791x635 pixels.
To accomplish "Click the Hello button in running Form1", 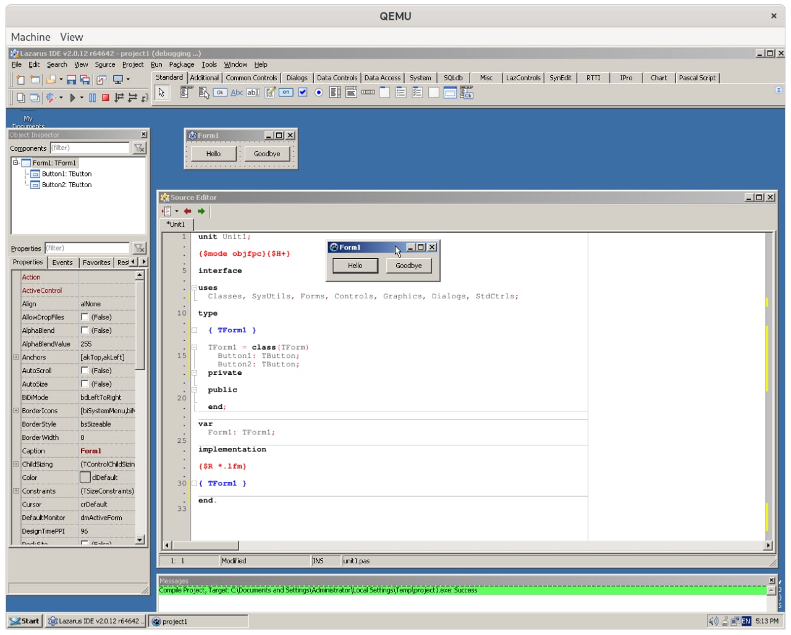I will pyautogui.click(x=355, y=266).
